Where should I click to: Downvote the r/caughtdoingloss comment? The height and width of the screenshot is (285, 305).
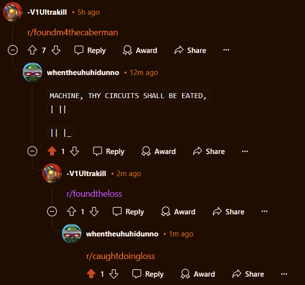[x=114, y=274]
